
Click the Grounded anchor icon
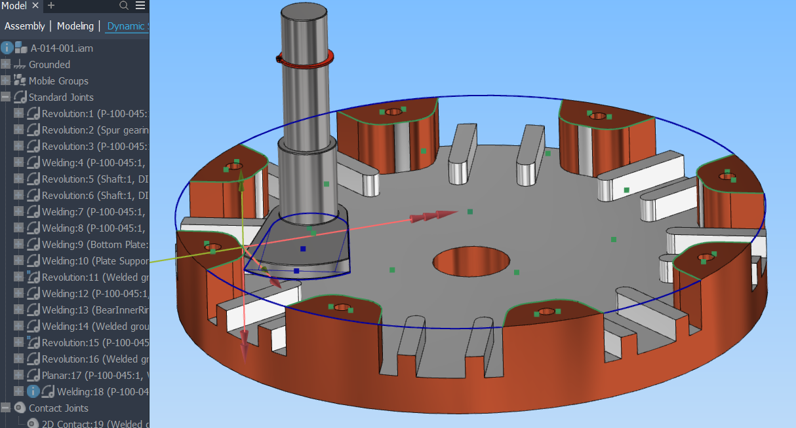[x=18, y=64]
